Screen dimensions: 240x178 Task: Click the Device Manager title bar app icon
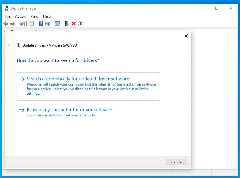[6, 8]
